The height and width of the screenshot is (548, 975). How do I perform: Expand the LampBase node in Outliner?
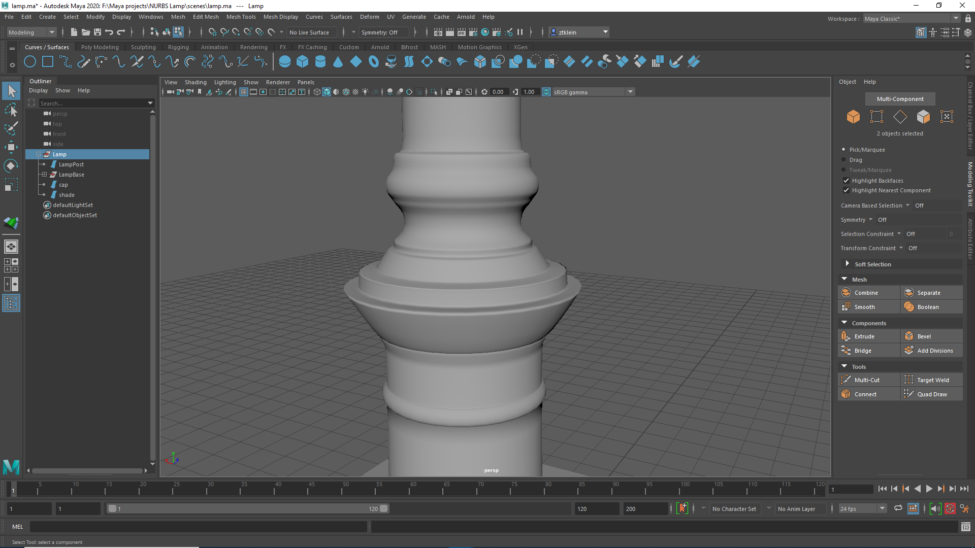point(45,175)
